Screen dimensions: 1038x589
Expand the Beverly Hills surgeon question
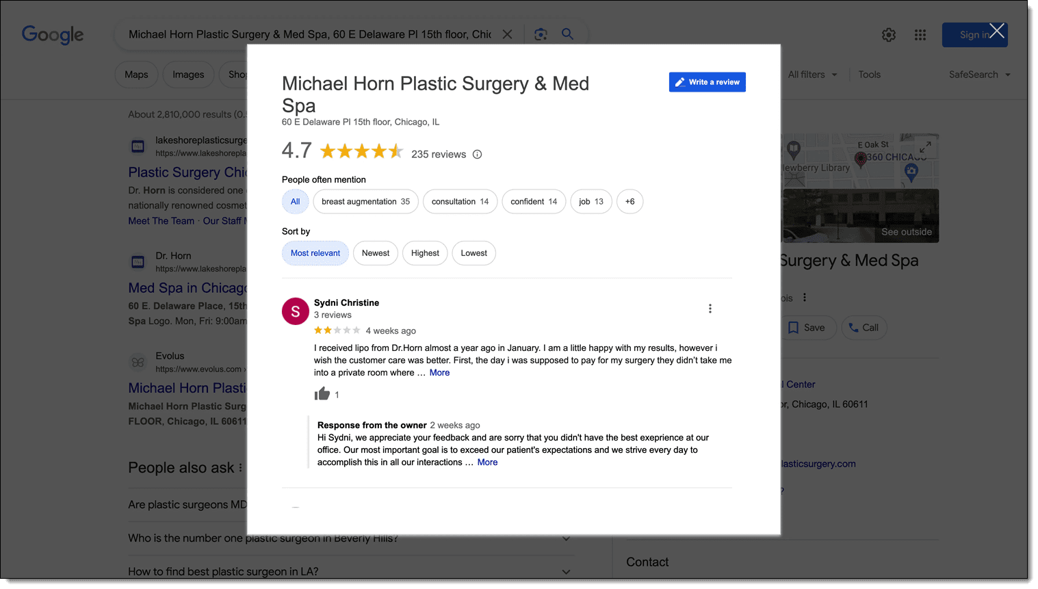coord(566,538)
